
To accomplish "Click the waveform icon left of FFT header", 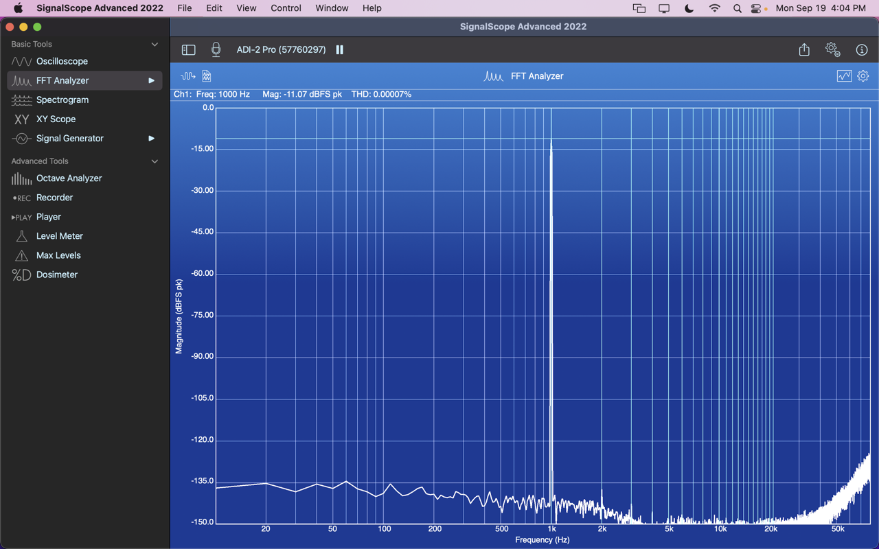I will 187,76.
